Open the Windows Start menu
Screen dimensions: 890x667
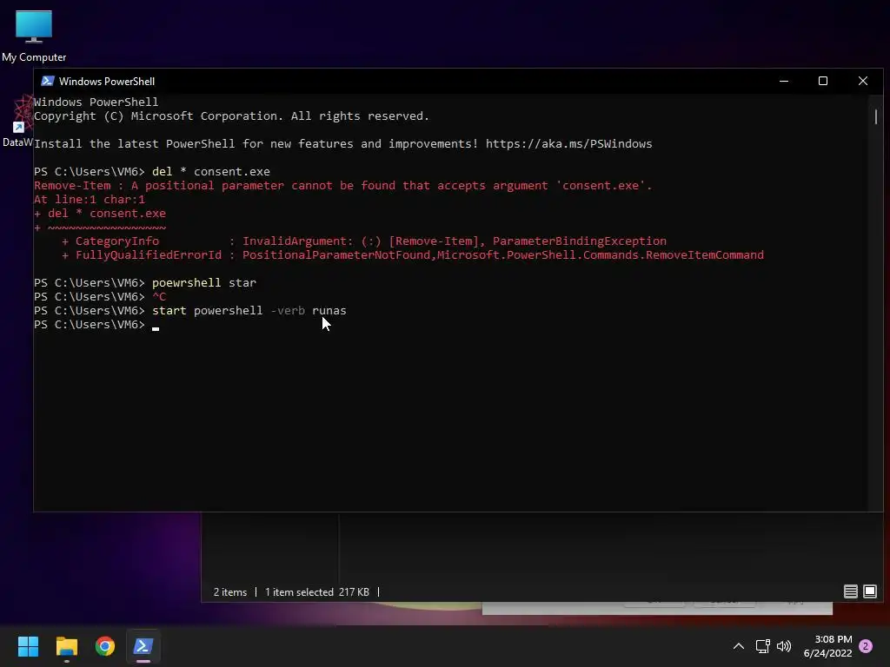point(28,646)
